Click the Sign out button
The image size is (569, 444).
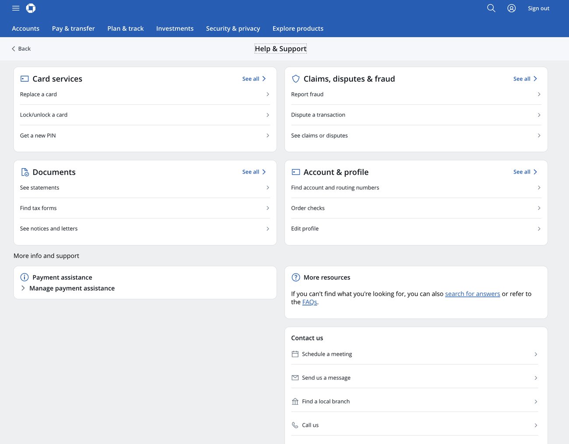click(538, 8)
